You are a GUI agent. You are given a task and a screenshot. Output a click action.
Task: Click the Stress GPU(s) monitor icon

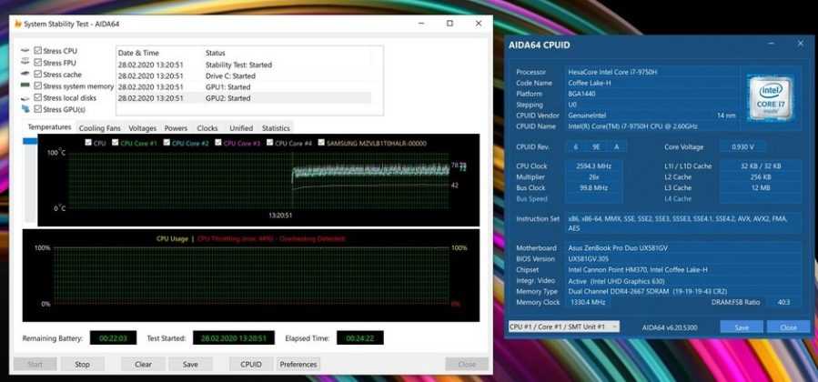tap(24, 110)
